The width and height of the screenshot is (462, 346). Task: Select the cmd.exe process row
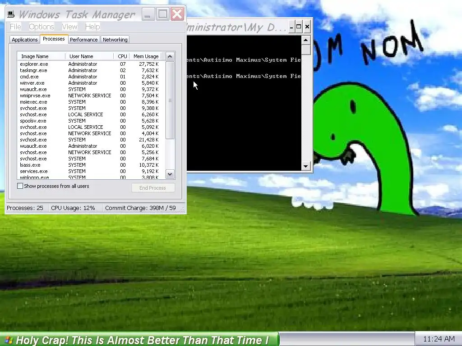[x=90, y=77]
